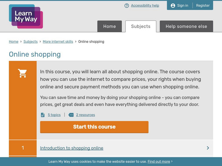
Task: Click the resources tag icon
Action: [71, 115]
